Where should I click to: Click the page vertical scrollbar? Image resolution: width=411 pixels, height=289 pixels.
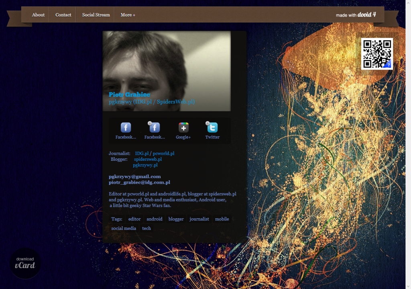pyautogui.click(x=408, y=144)
